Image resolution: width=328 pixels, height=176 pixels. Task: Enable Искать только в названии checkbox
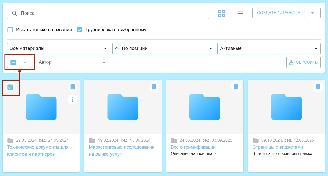(x=10, y=30)
